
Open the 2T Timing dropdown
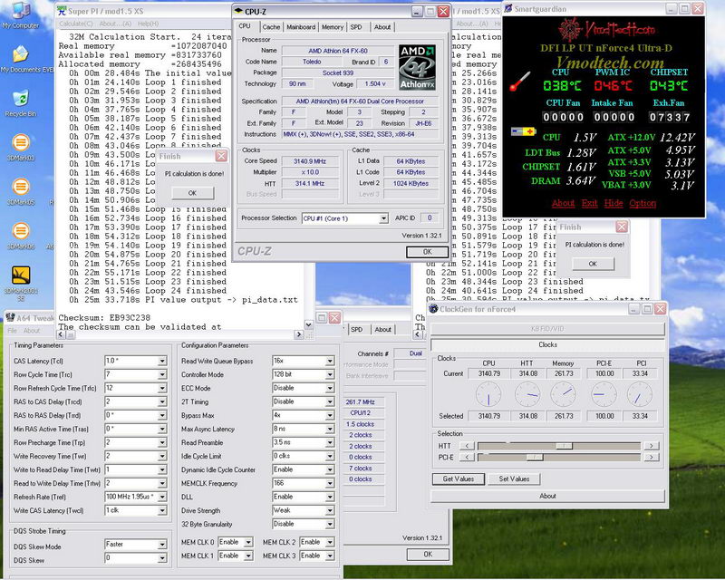[329, 401]
